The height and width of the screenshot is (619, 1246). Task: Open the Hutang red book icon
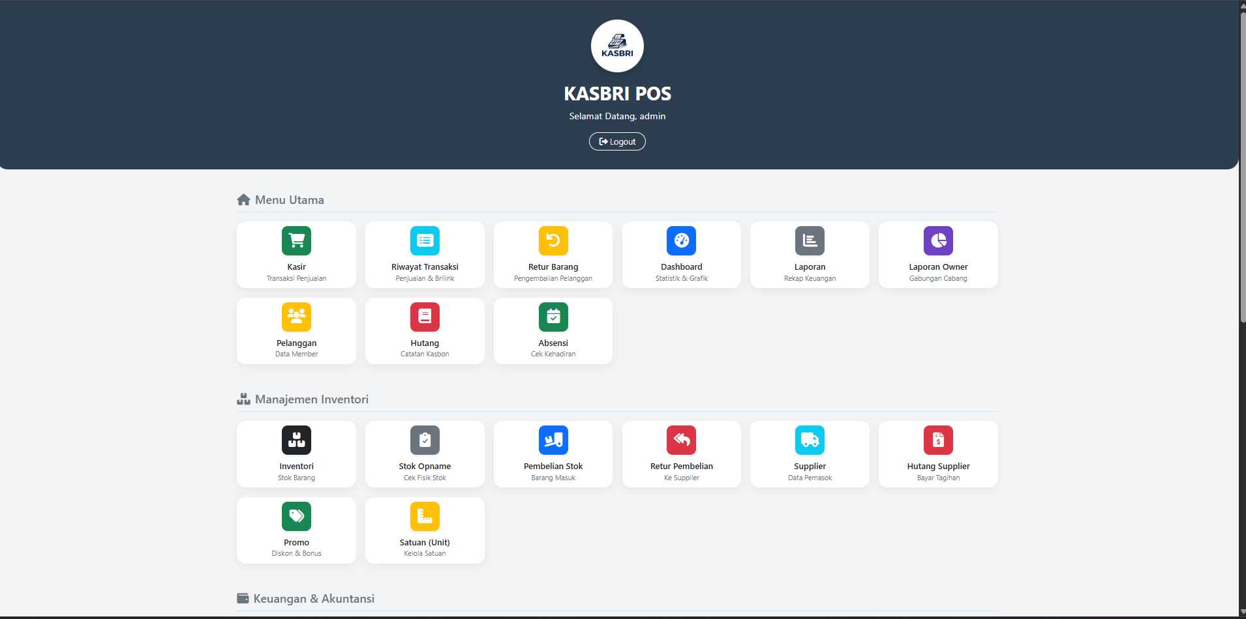[425, 317]
